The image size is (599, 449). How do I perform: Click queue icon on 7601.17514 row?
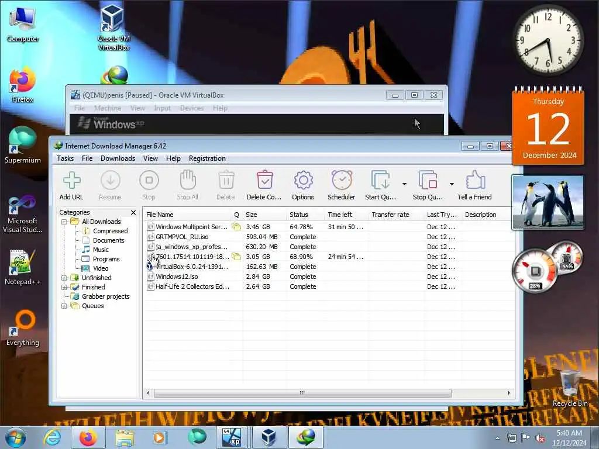coord(236,257)
